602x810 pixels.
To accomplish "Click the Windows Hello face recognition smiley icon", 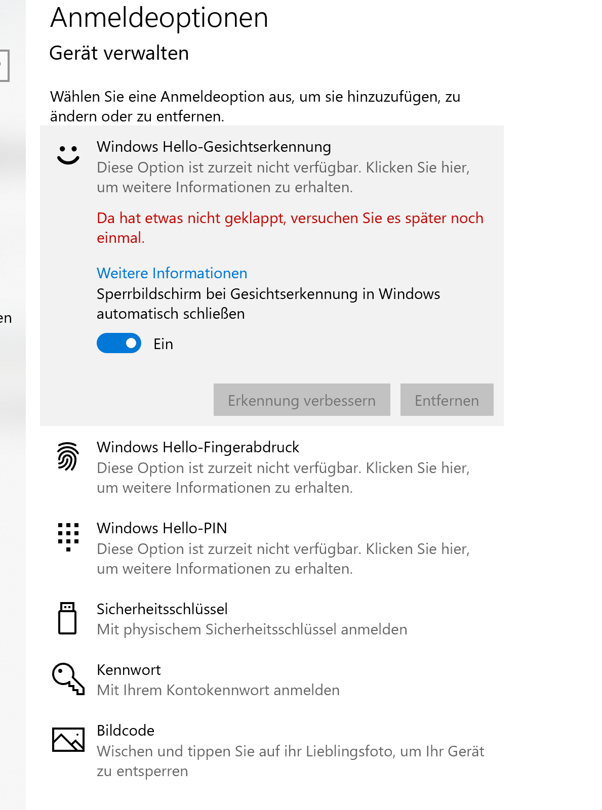I will (x=68, y=154).
